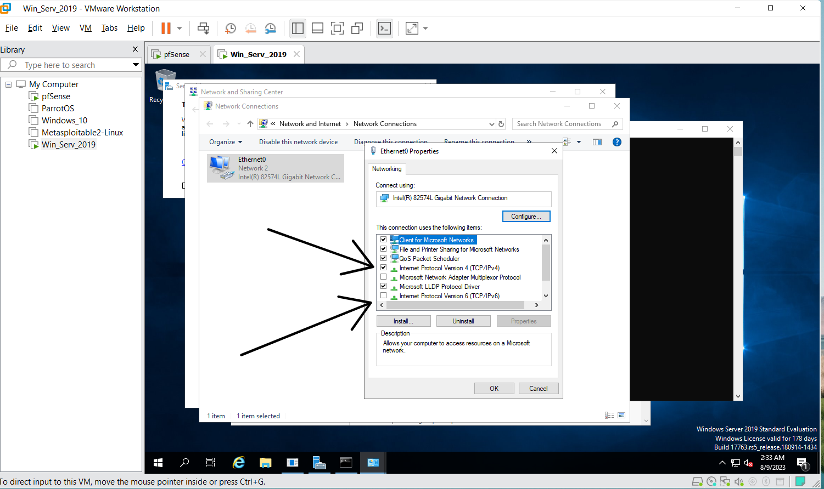Click the library search field
Viewport: 824px width, 489px height.
click(66, 65)
